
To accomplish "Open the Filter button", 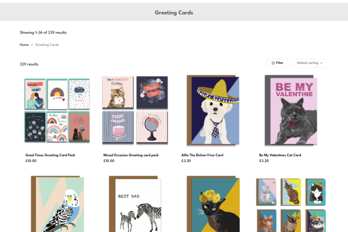I will (277, 63).
